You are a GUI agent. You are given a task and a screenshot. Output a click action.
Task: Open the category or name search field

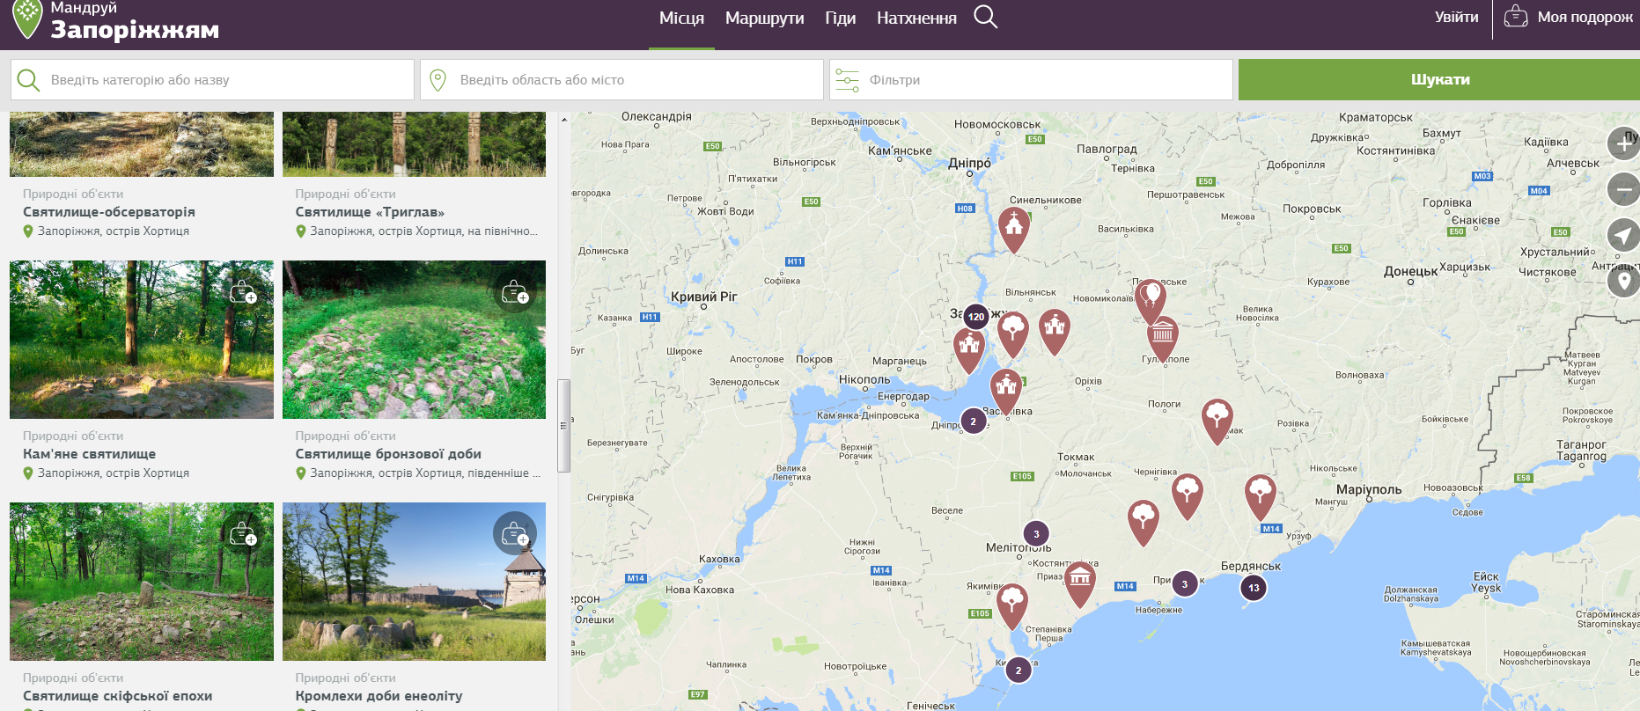tap(212, 80)
